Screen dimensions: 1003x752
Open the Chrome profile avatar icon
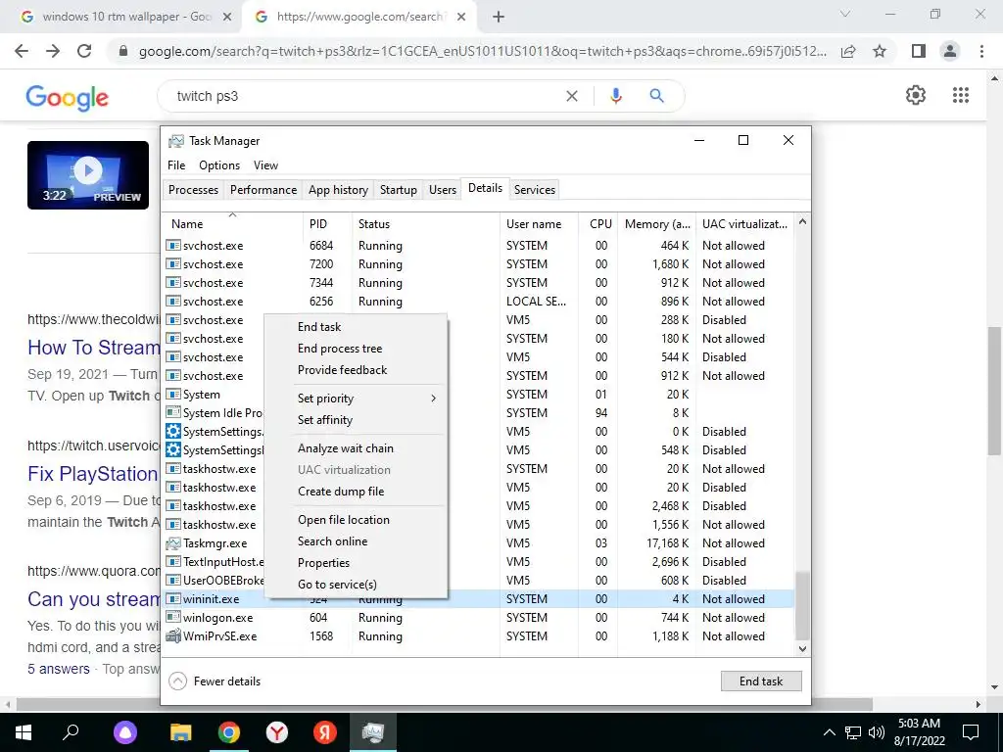coord(950,51)
